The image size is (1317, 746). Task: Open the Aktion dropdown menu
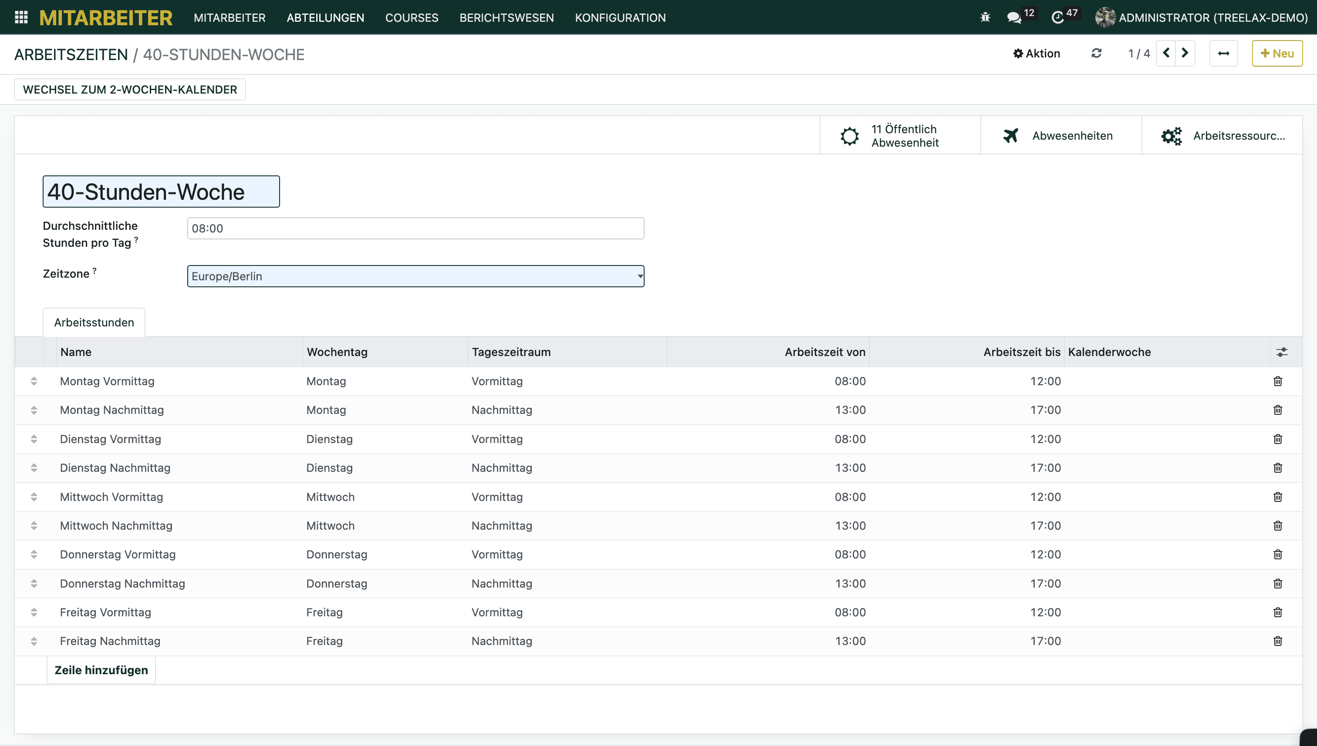tap(1037, 53)
